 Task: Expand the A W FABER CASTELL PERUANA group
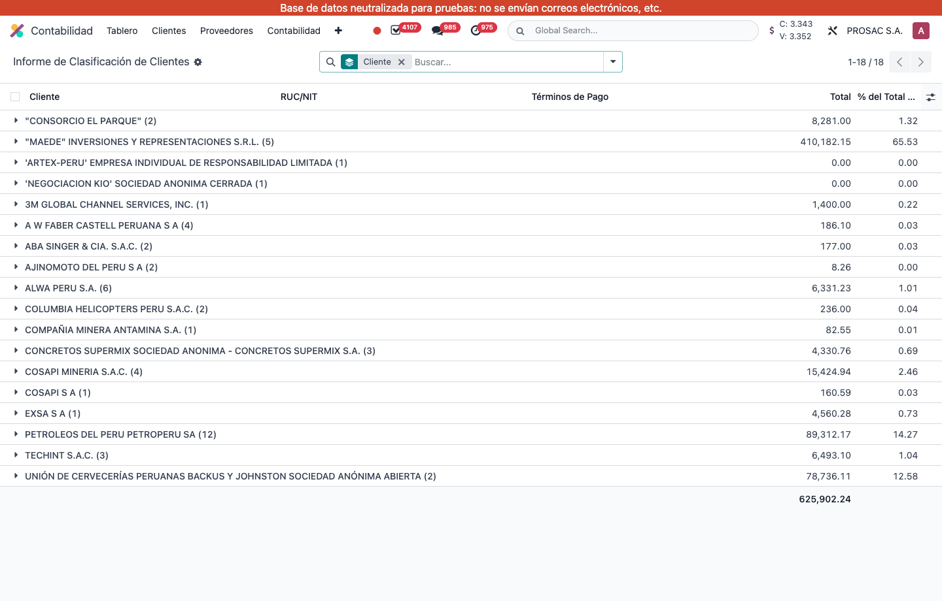16,225
